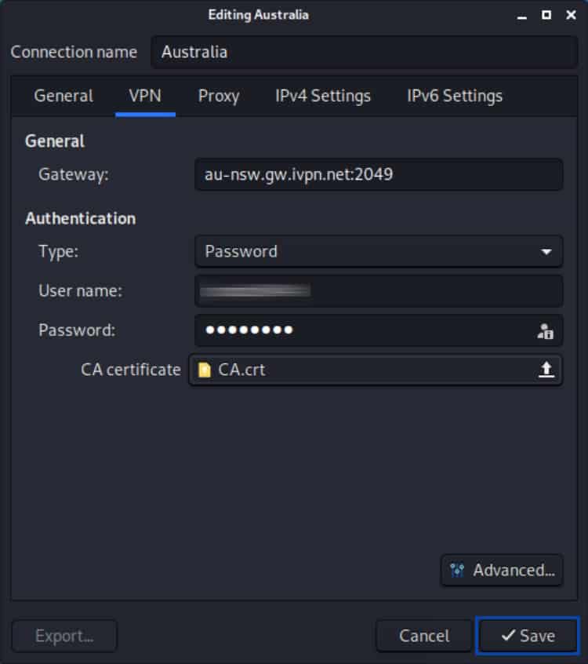
Task: Open the authentication Type dropdown
Action: coord(379,251)
